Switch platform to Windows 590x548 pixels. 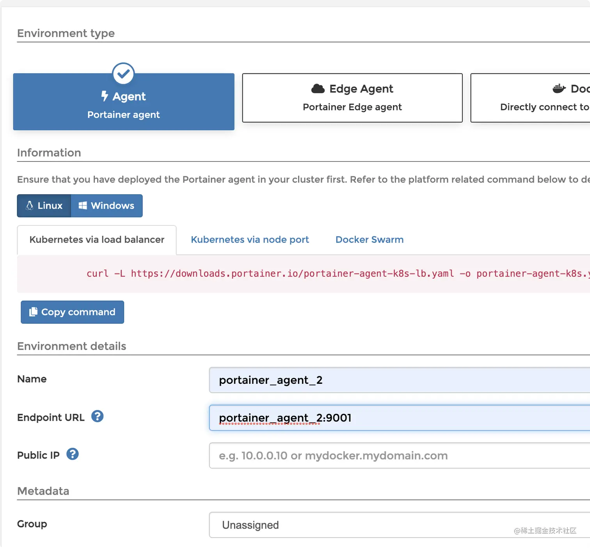[x=107, y=206]
